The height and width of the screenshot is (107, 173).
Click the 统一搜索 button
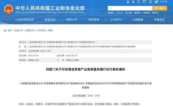click(159, 8)
